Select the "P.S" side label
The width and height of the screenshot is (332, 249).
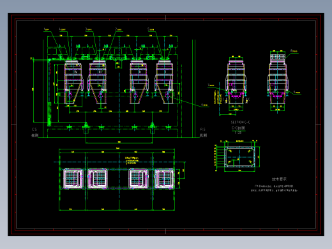202,130
